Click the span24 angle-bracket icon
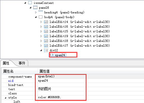Image resolution: width=144 pixels, height=103 pixels. 52,55
